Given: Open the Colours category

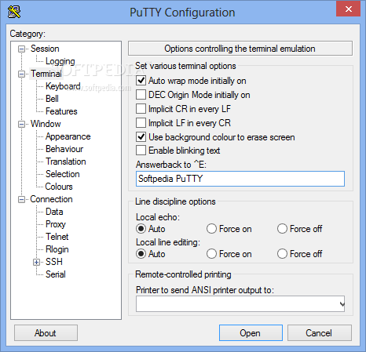Looking at the screenshot, I should click(59, 187).
